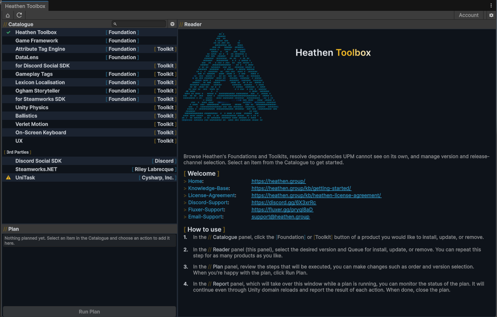Screen dimensions: 497x317
Task: Click Toolkit button for Discord Social SDK
Action: pos(165,66)
